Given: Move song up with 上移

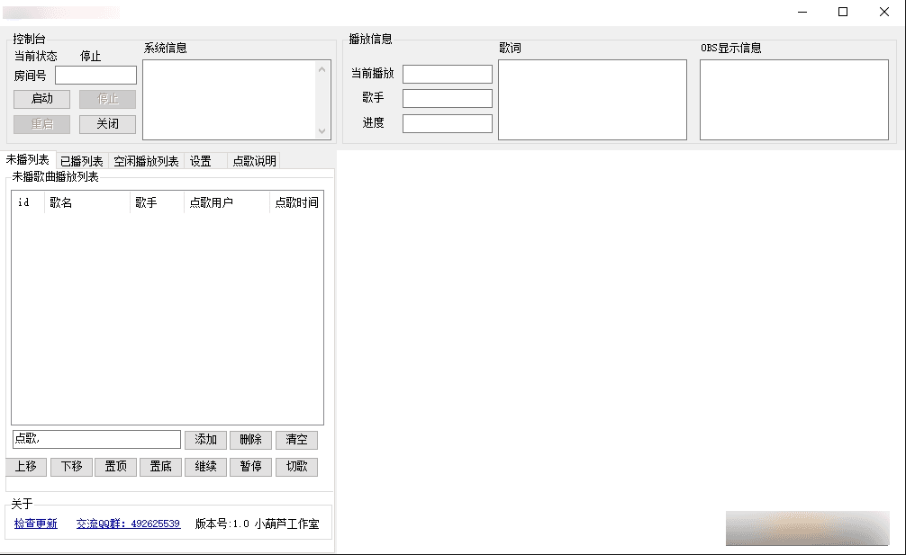Looking at the screenshot, I should coord(26,467).
